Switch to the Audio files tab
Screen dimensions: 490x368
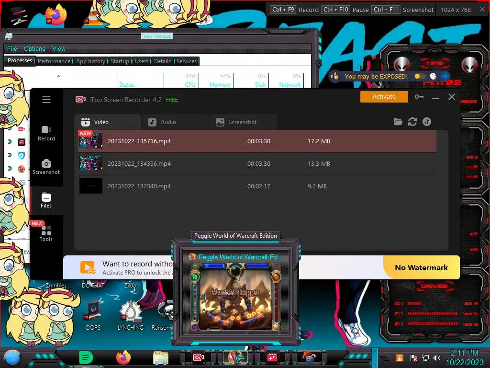175,122
